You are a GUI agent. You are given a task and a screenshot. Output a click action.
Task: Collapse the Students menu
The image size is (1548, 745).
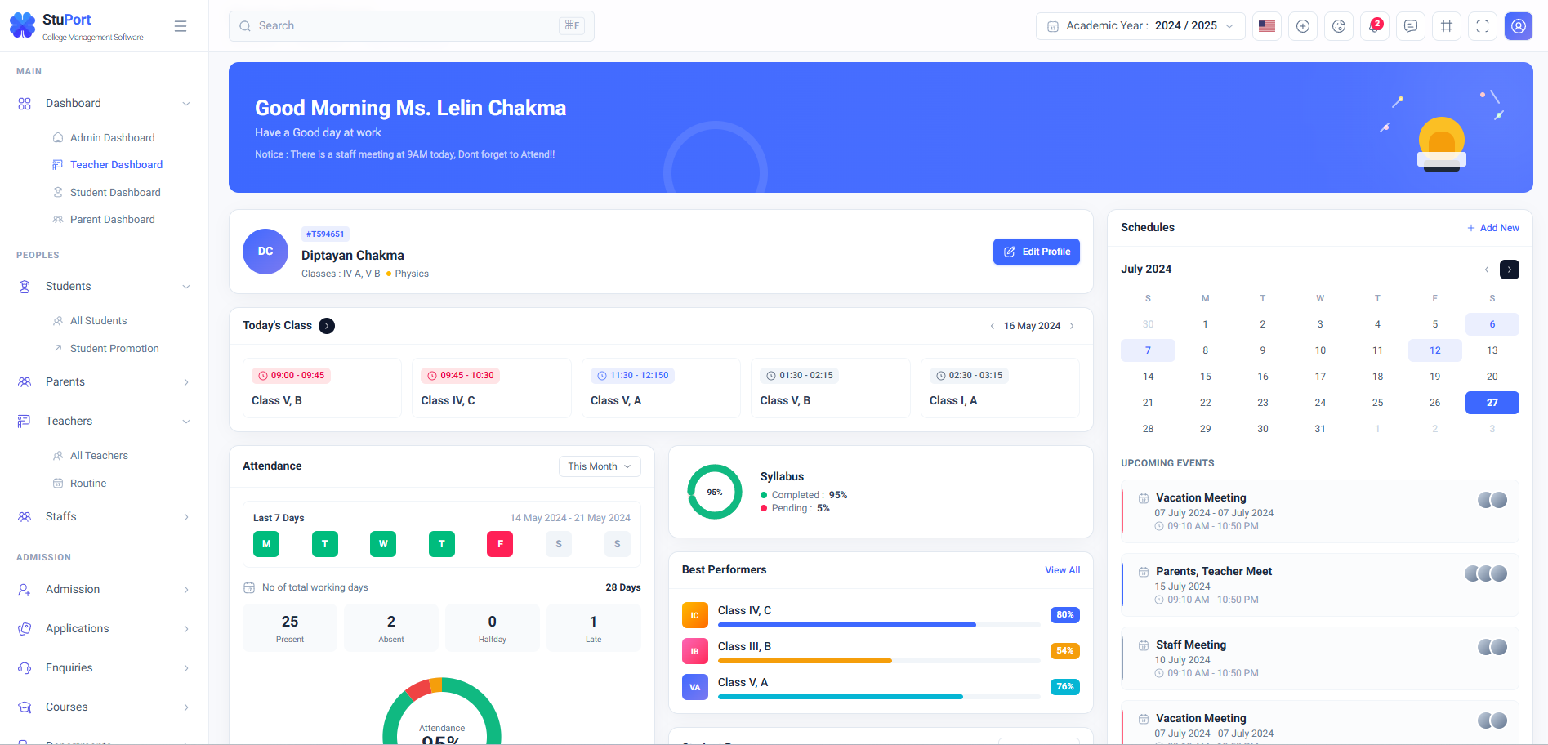(x=186, y=287)
